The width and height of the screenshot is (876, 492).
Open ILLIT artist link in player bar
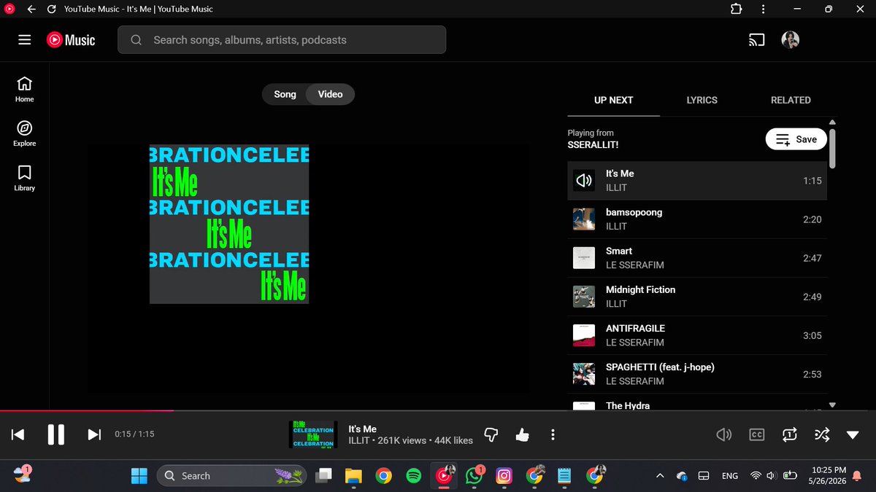(359, 440)
